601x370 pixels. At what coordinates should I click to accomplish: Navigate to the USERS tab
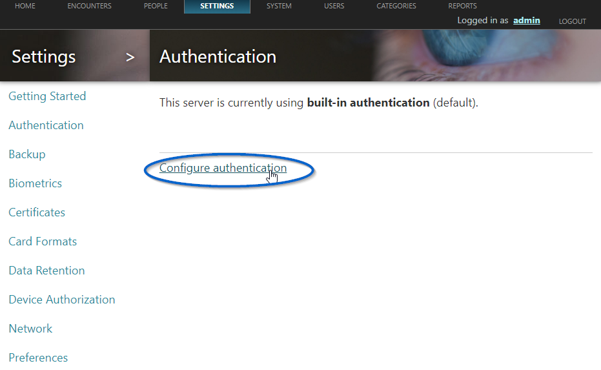[334, 6]
